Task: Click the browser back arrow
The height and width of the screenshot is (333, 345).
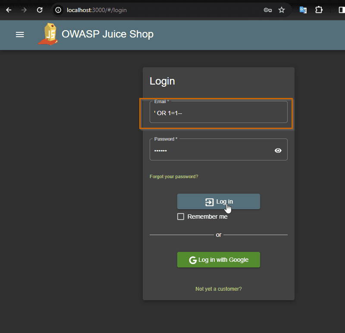Action: coord(9,10)
